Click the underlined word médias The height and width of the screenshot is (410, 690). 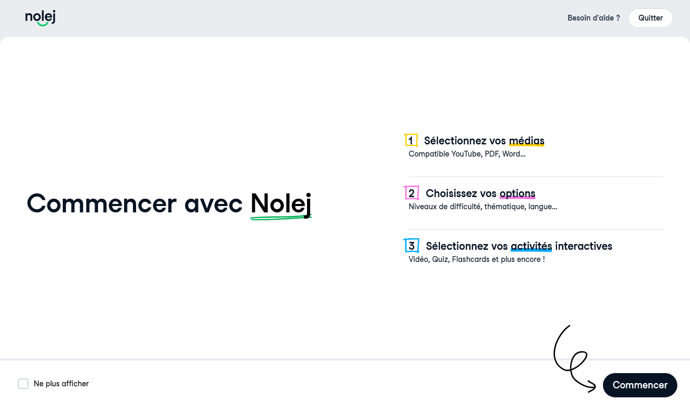526,141
